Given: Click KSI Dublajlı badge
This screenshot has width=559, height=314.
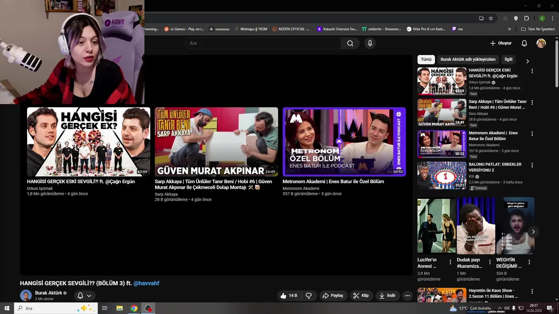Looking at the screenshot, I should point(478,188).
